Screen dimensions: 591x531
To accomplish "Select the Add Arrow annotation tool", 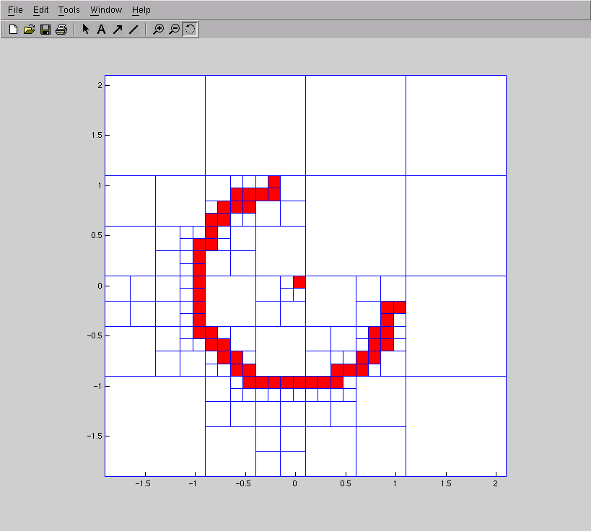I will click(x=117, y=30).
